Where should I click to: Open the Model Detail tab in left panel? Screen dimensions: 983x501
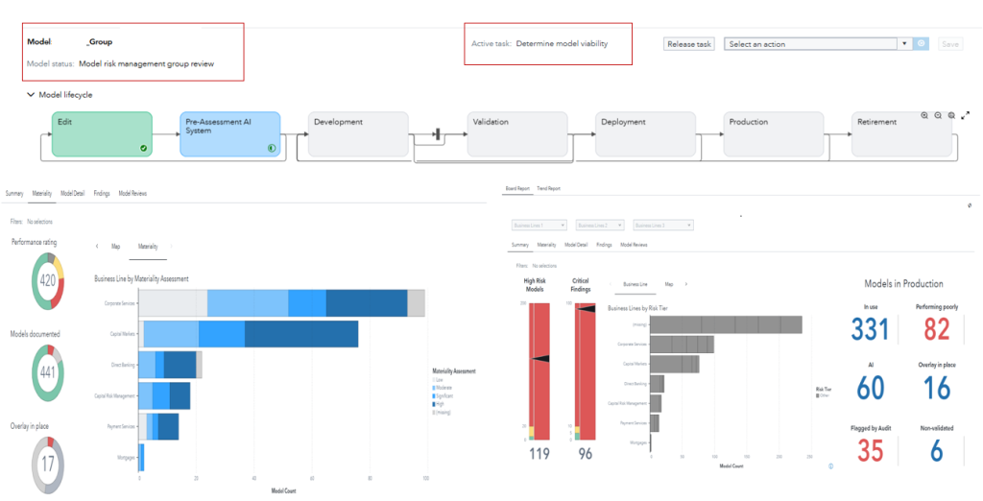click(x=72, y=193)
